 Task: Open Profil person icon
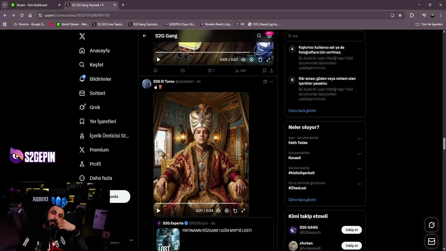[x=82, y=164]
